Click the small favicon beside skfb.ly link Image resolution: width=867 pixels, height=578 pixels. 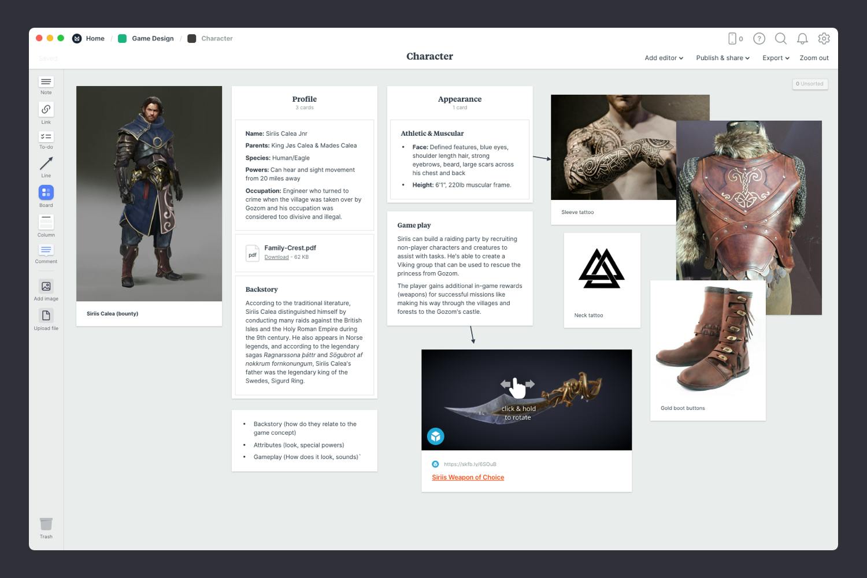(435, 464)
